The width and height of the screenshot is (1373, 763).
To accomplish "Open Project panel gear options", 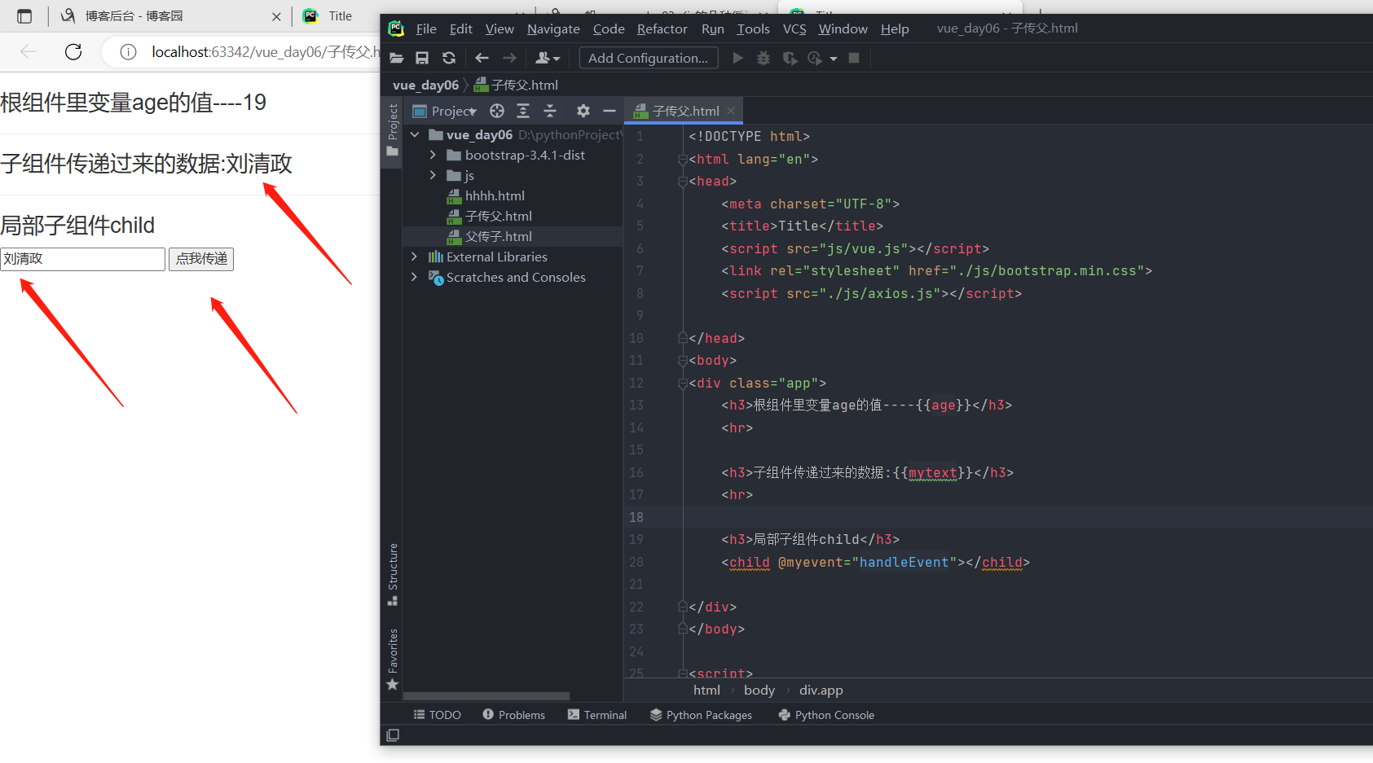I will (583, 111).
